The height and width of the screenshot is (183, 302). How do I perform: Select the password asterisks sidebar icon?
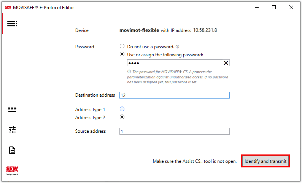point(12,109)
